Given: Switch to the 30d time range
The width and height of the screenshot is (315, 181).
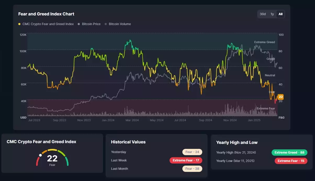Looking at the screenshot, I should point(263,14).
